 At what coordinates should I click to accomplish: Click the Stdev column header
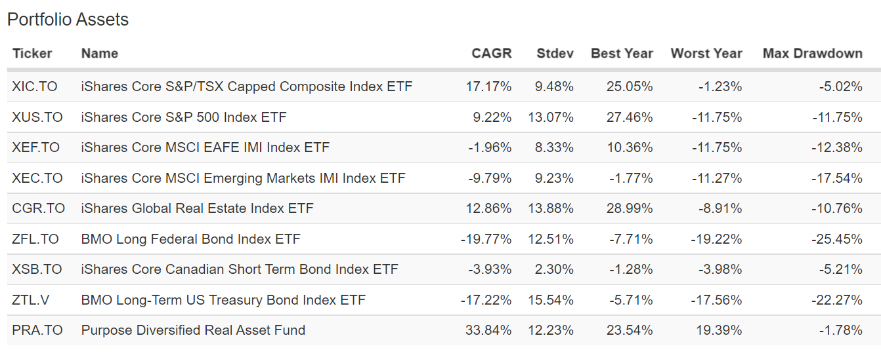click(555, 54)
